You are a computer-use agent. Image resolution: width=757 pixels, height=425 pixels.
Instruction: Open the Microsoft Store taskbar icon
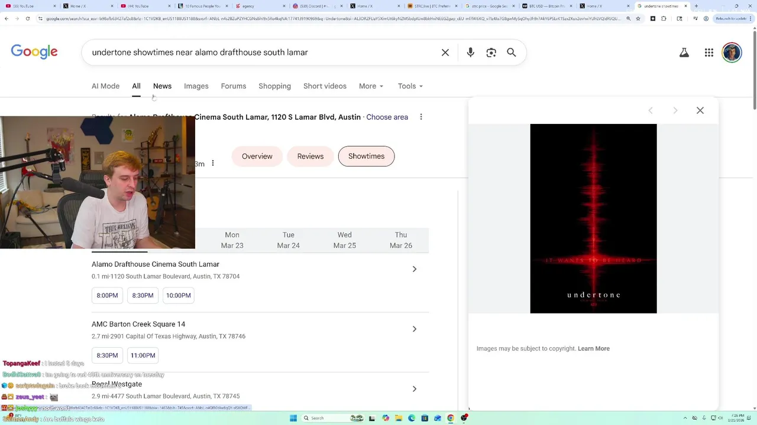coord(425,418)
